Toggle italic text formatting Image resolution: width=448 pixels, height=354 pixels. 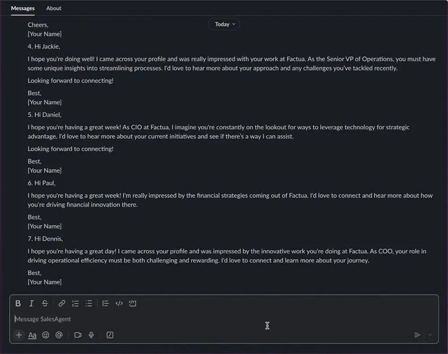[x=31, y=303]
